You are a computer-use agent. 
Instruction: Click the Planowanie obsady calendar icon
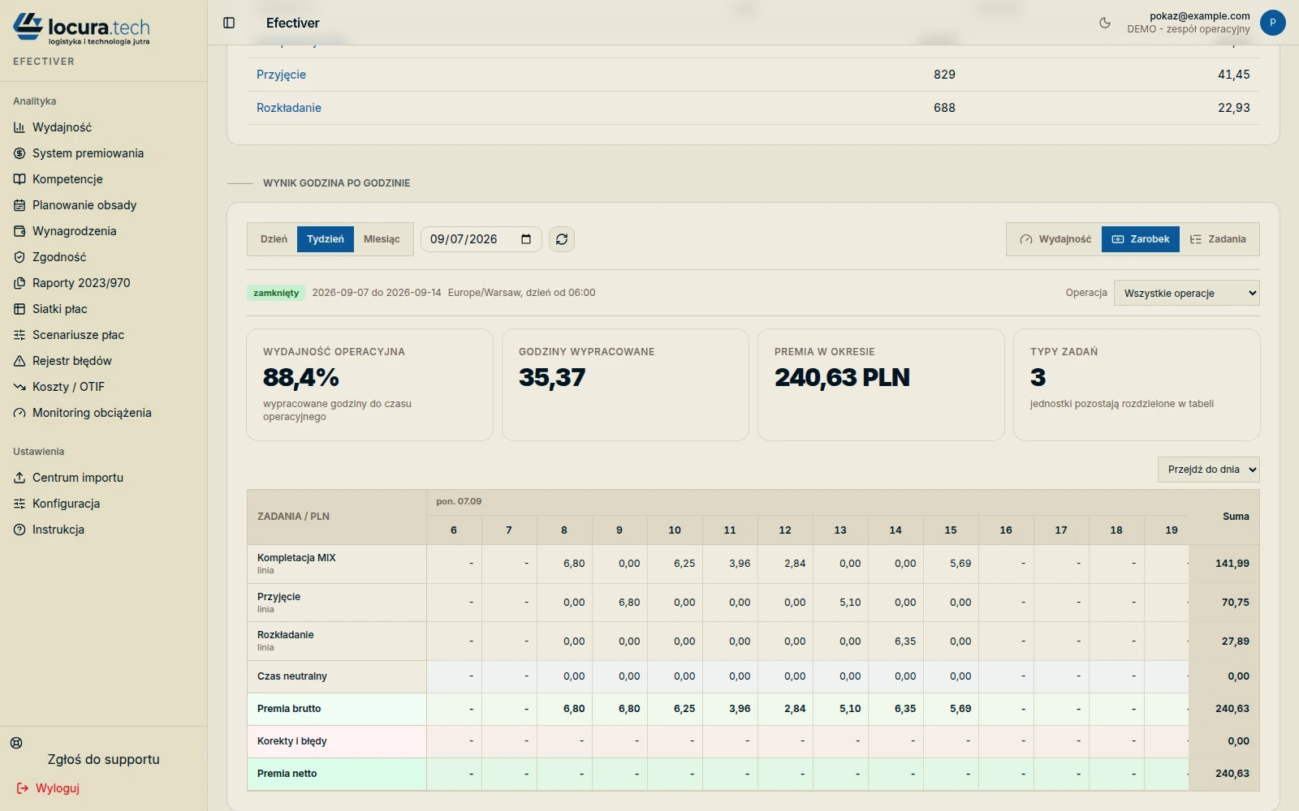tap(19, 205)
